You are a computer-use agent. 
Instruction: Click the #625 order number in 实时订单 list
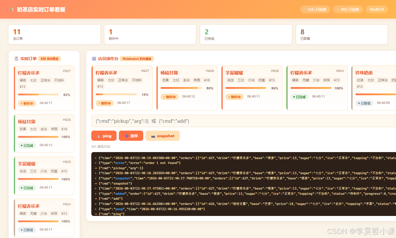coord(67,162)
